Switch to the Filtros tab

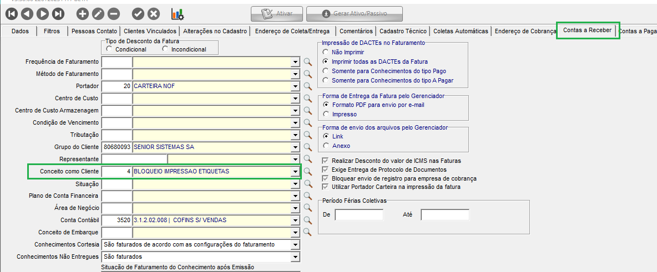tap(52, 32)
